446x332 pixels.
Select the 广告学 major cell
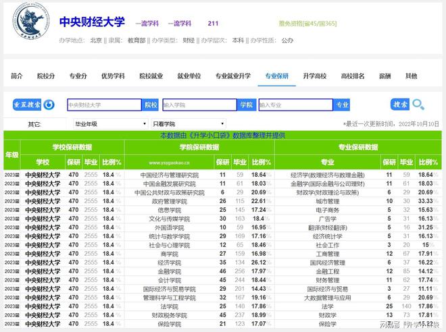click(327, 219)
